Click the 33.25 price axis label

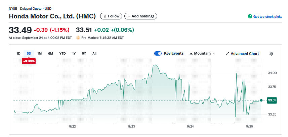(273, 115)
